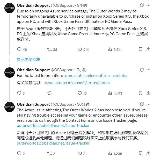Open Grok icon on the first tweet
This screenshot has width=154, height=158.
(x=142, y=5)
